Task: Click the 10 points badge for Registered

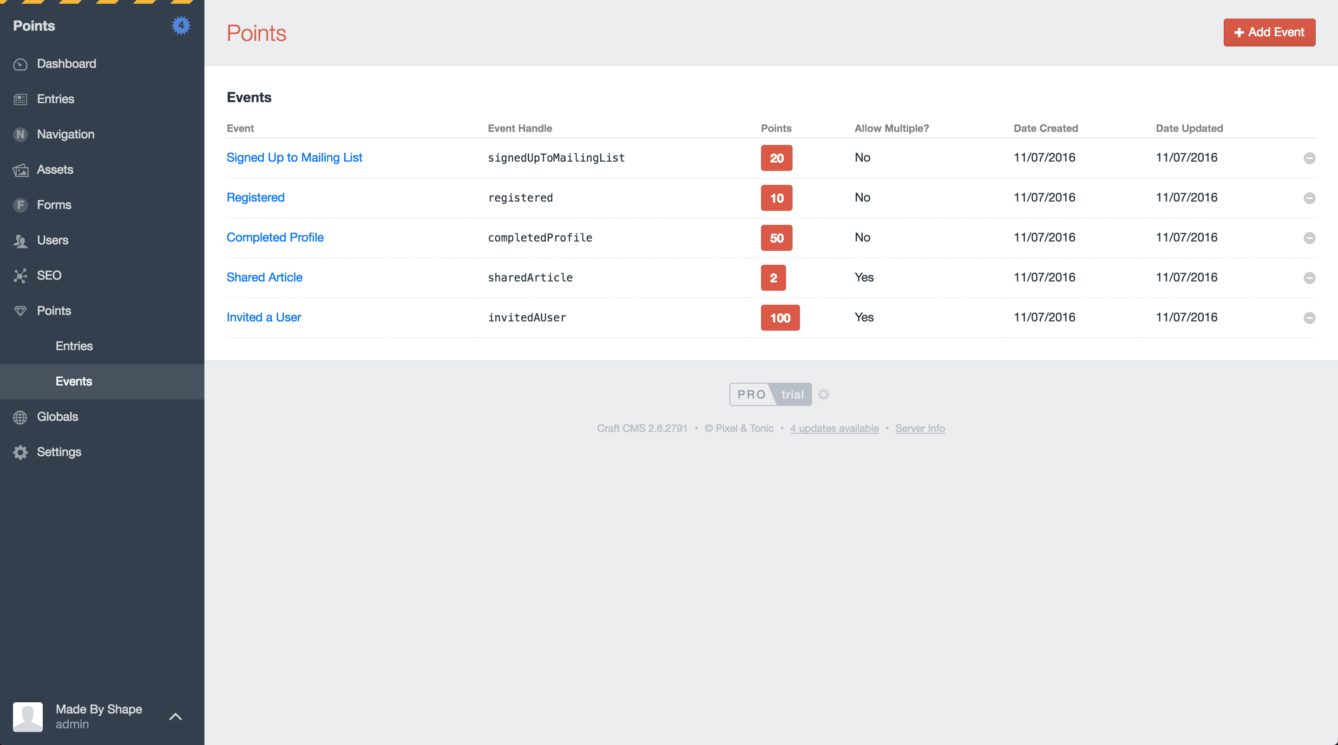Action: coord(776,198)
